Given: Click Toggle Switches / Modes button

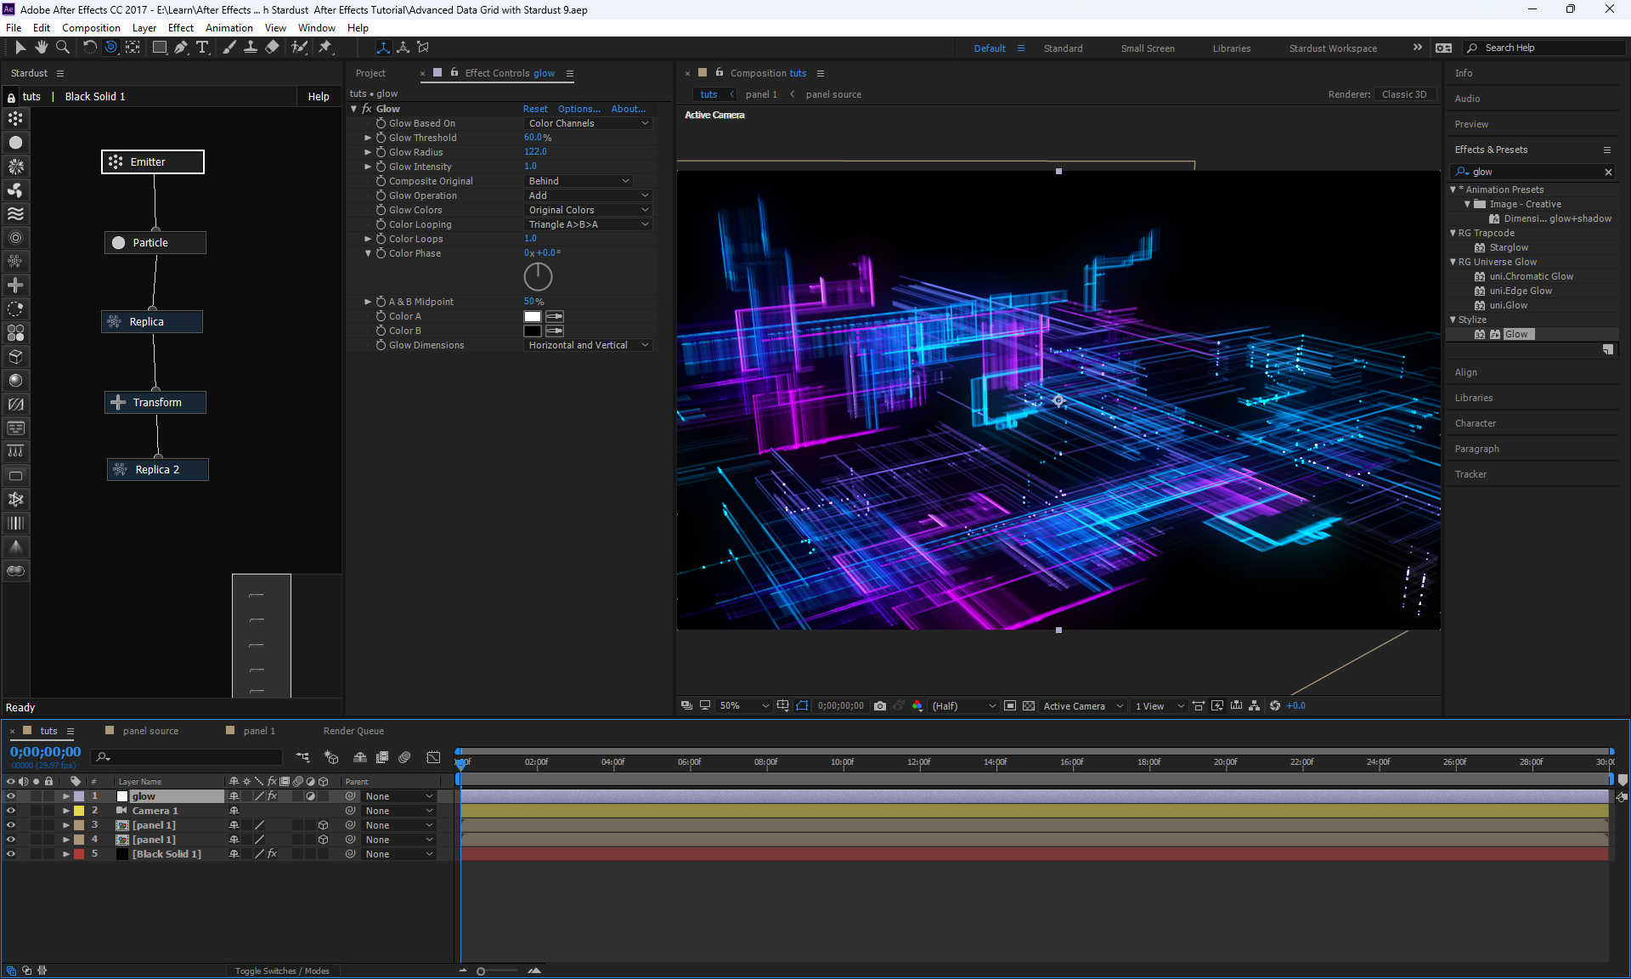Looking at the screenshot, I should pos(282,971).
